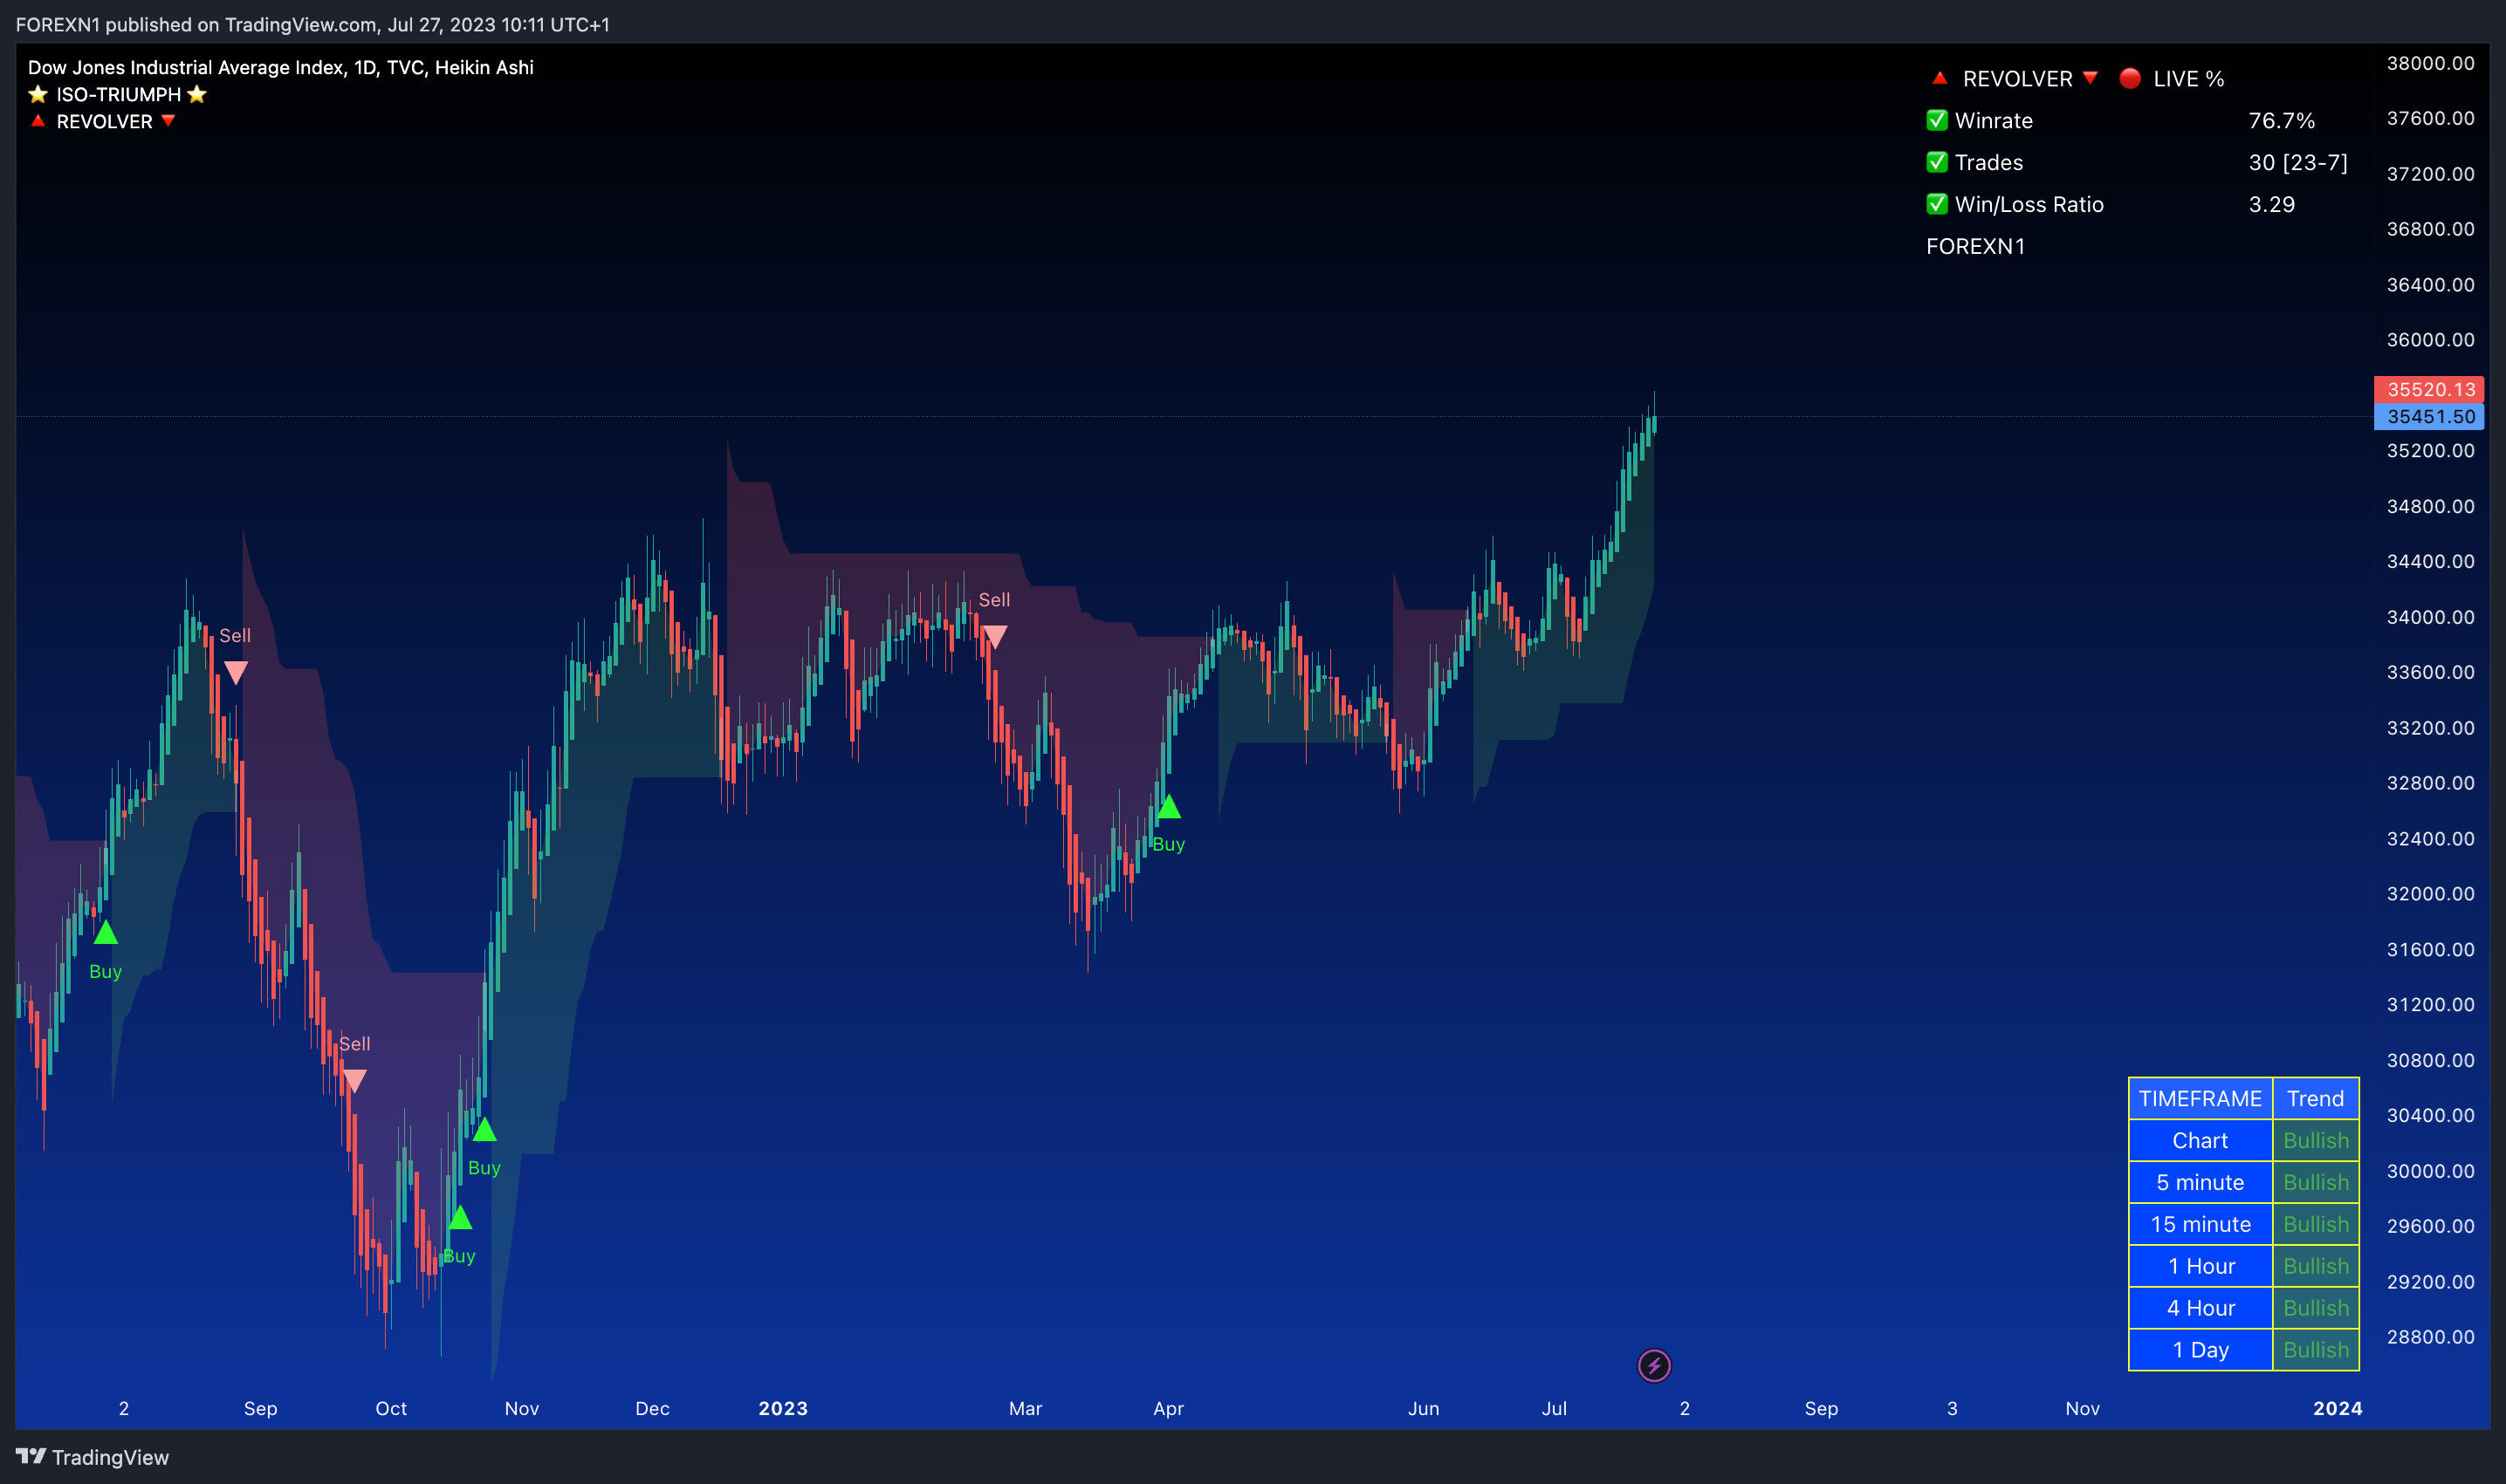2506x1484 pixels.
Task: Click the Trend header cell
Action: [x=2316, y=1099]
